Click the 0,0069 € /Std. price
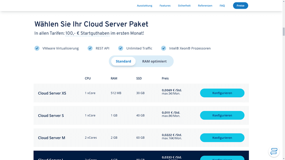285x160 pixels. 172,90
